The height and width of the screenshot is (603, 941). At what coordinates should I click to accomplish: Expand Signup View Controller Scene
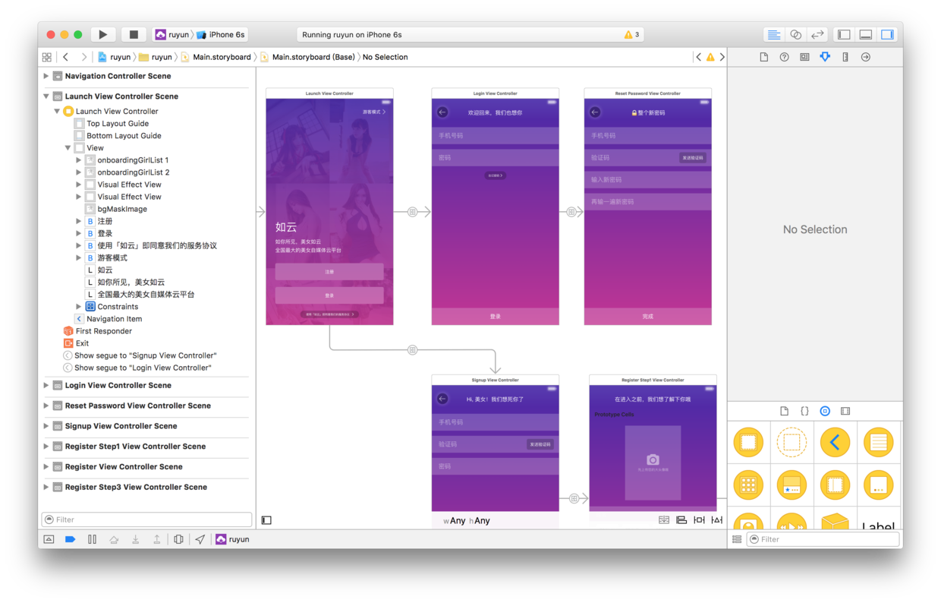click(46, 426)
